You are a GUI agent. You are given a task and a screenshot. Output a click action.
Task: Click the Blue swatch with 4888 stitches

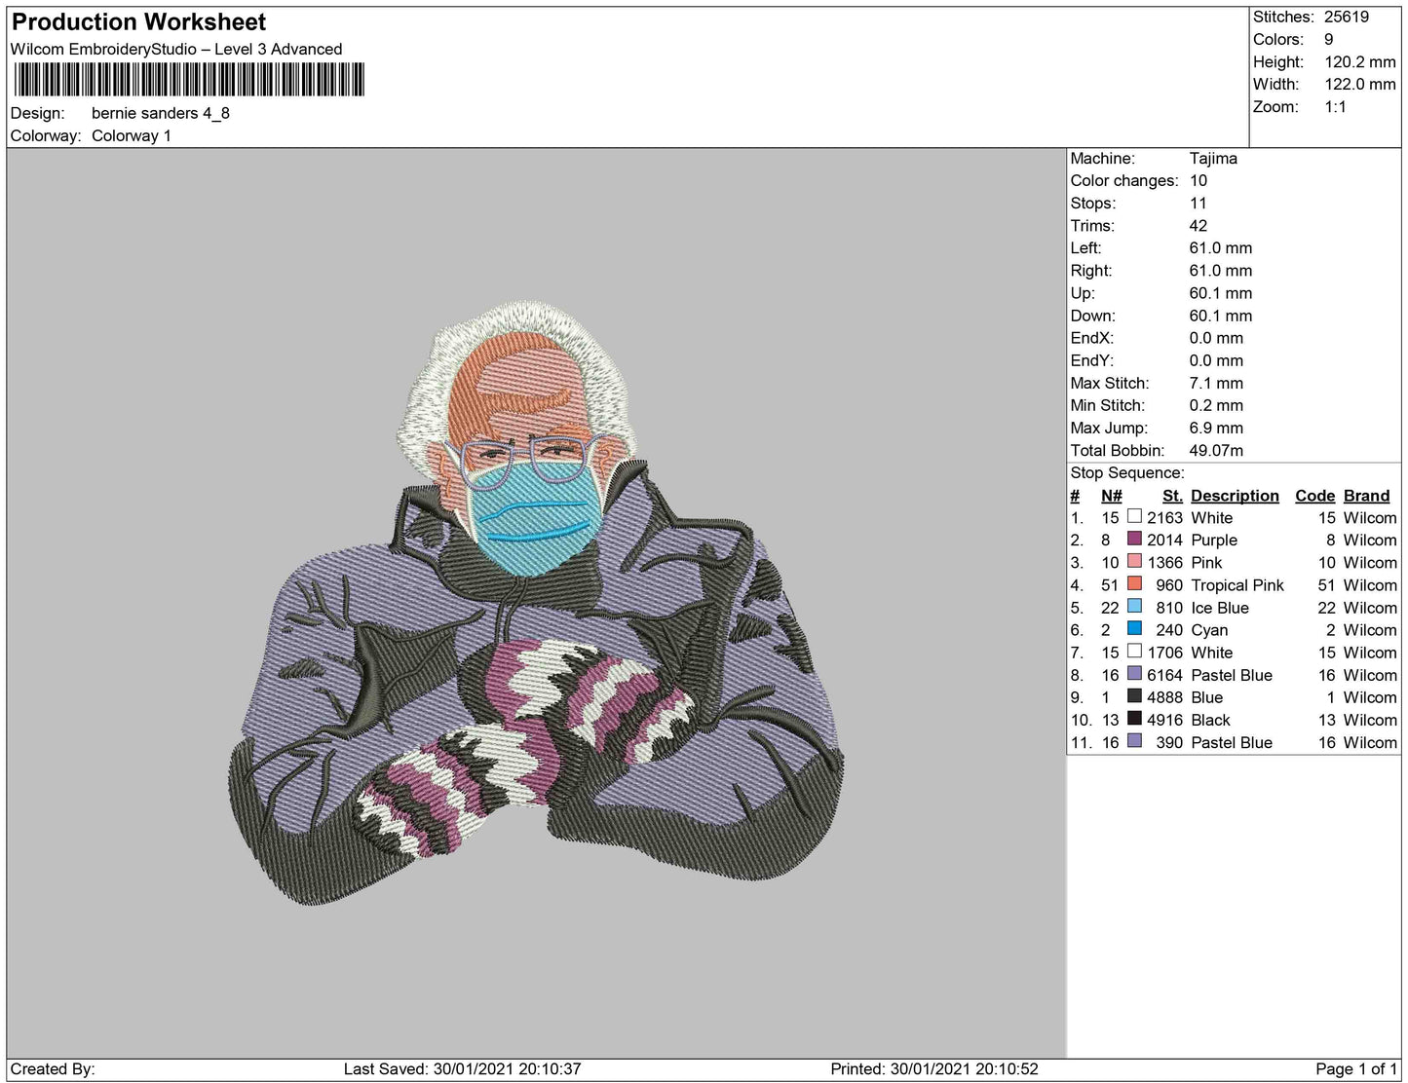coord(1134,696)
